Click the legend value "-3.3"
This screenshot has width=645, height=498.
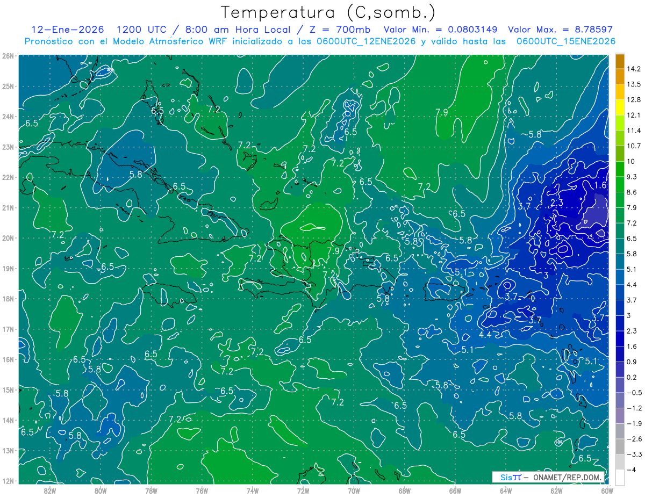635,454
